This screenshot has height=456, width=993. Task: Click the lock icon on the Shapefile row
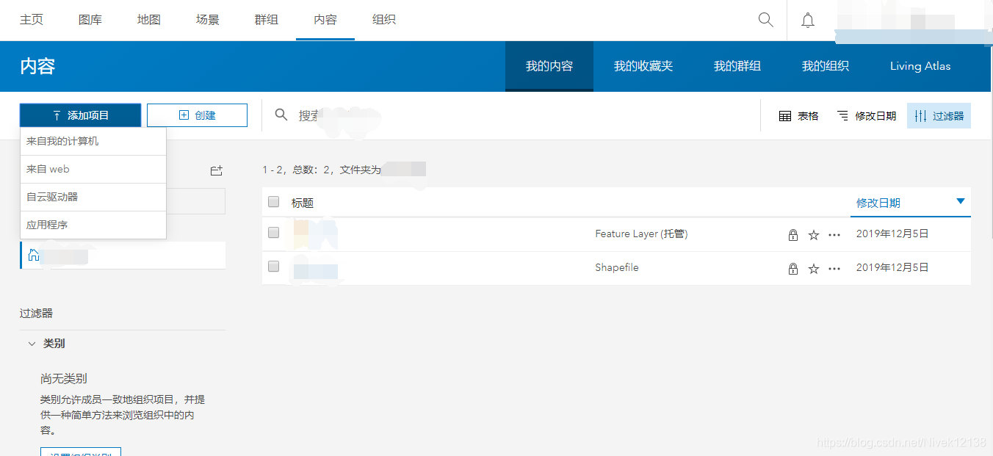pos(792,267)
